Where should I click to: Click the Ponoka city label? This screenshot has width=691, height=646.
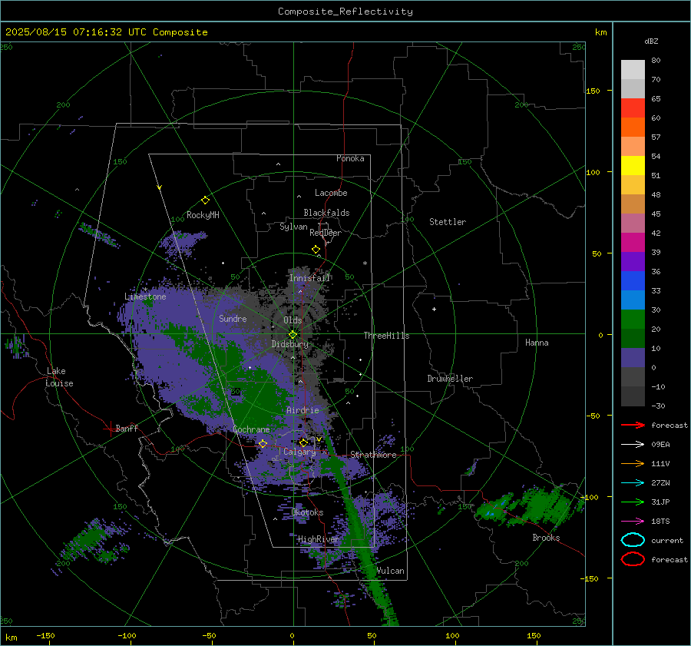[x=350, y=158]
